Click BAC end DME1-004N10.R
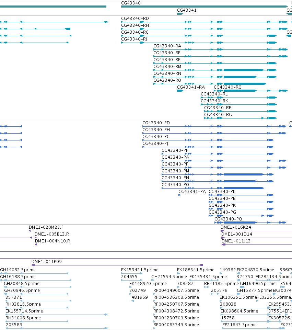This screenshot has height=330, width=292. coord(52,241)
